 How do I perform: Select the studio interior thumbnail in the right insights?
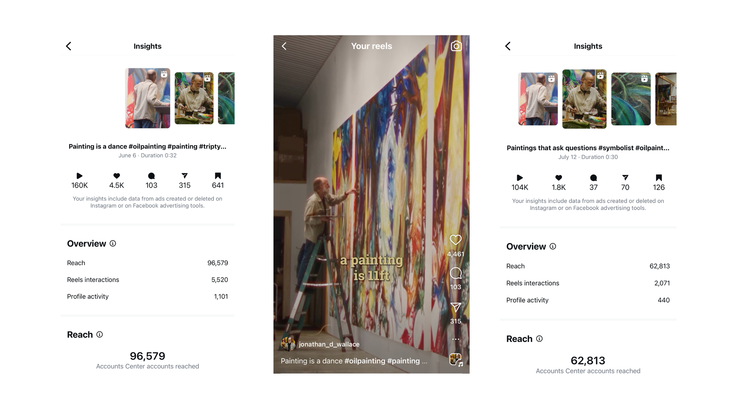point(666,99)
